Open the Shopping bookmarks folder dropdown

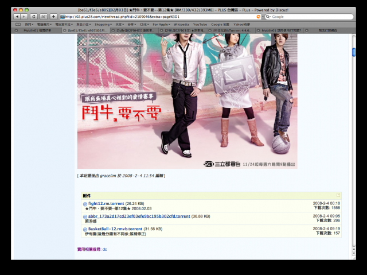click(103, 24)
